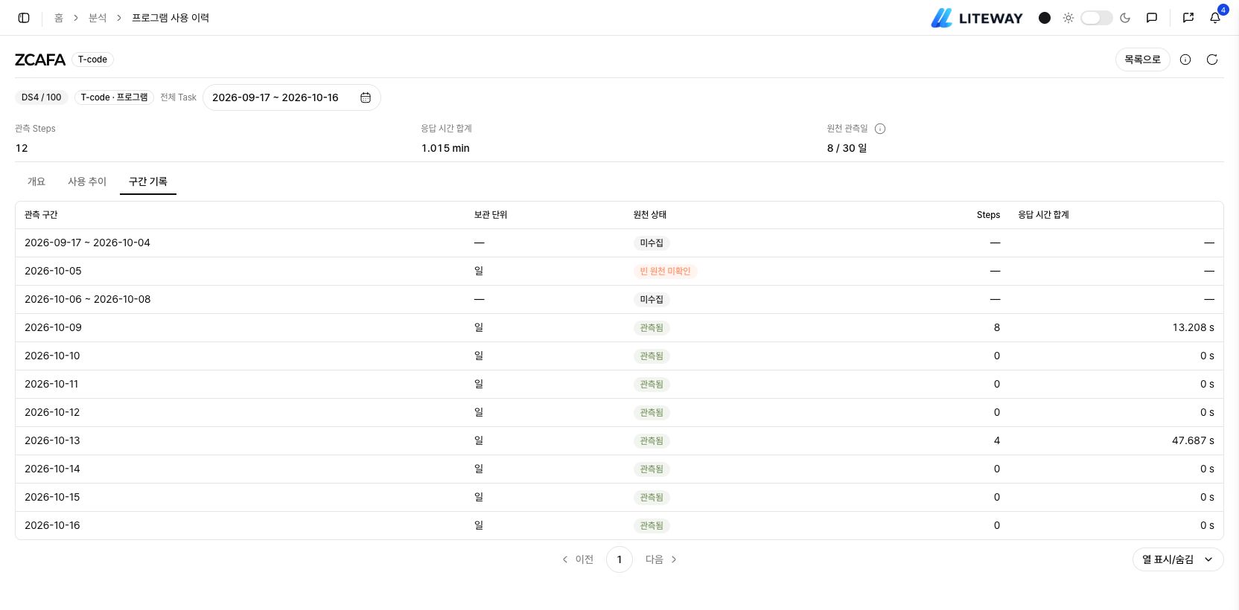Click the 1.015 min total value
The image size is (1239, 610).
click(445, 148)
